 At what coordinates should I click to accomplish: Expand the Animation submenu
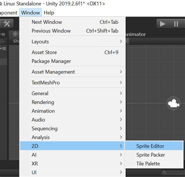pyautogui.click(x=73, y=111)
